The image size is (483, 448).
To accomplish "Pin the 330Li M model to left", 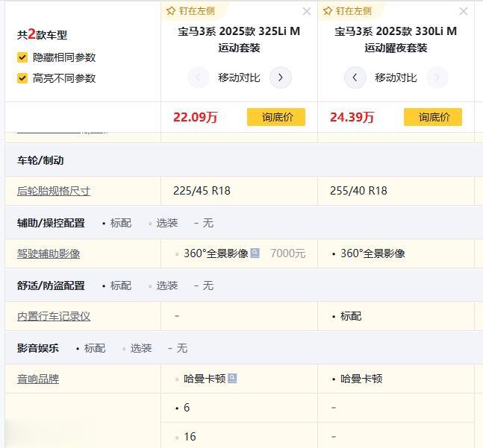I will click(x=347, y=11).
